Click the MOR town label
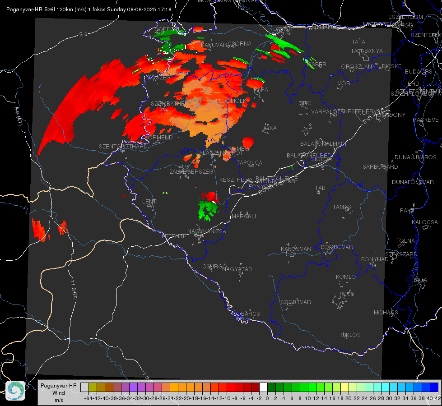The width and height of the screenshot is (442, 406). tap(344, 83)
